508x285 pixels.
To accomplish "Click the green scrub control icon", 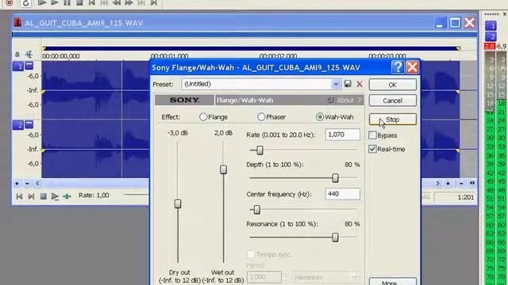I will pos(67,196).
